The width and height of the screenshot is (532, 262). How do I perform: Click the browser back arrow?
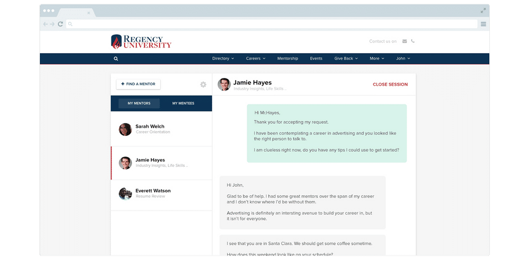click(x=45, y=24)
